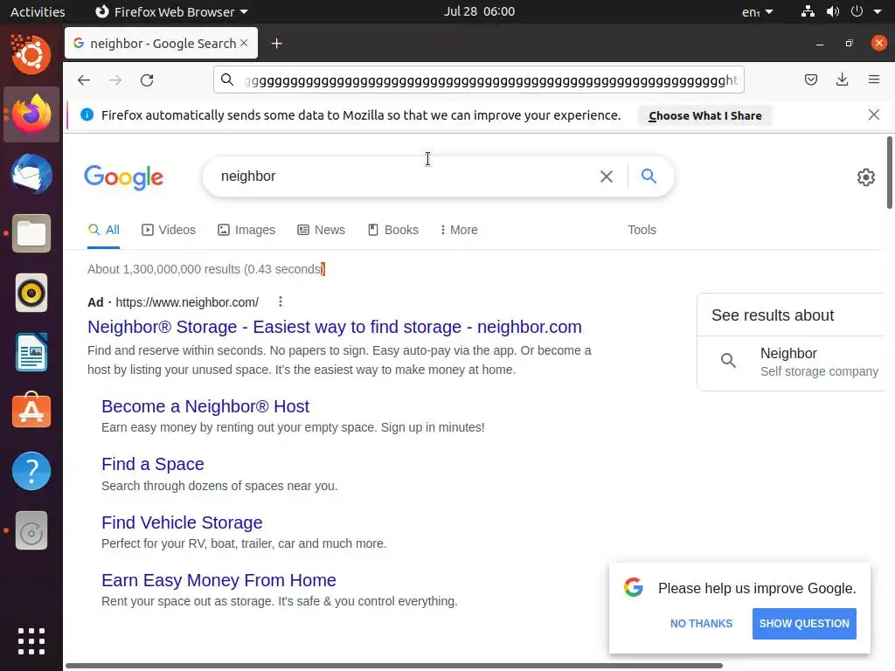Image resolution: width=895 pixels, height=671 pixels.
Task: Open the Help dock icon
Action: (31, 471)
